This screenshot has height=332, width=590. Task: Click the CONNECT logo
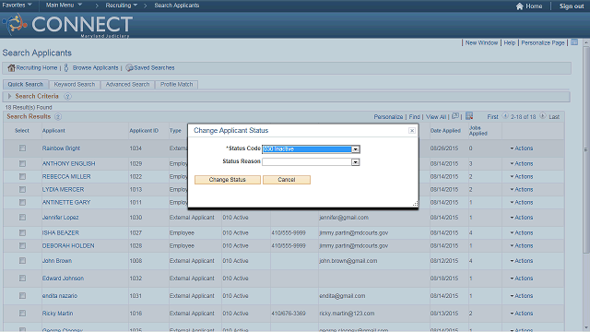pyautogui.click(x=67, y=25)
